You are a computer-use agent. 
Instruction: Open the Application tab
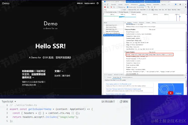click(x=156, y=5)
